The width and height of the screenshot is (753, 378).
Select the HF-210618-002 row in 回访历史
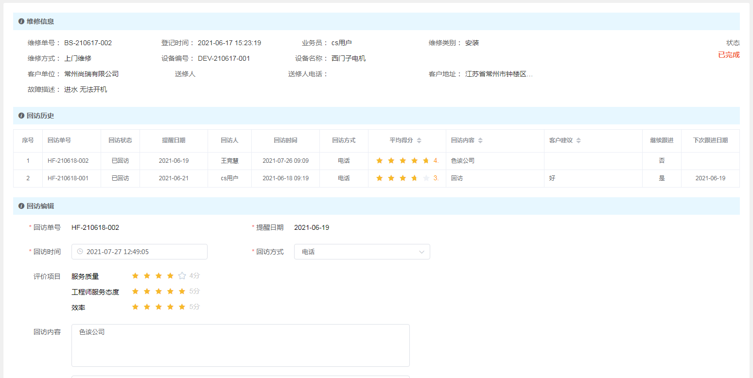[x=68, y=161]
